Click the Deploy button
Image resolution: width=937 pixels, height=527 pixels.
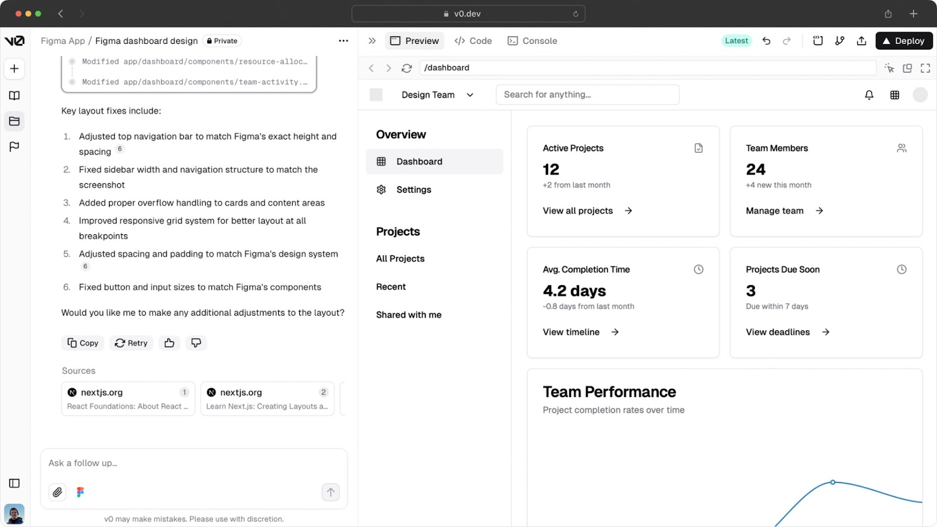(x=904, y=41)
